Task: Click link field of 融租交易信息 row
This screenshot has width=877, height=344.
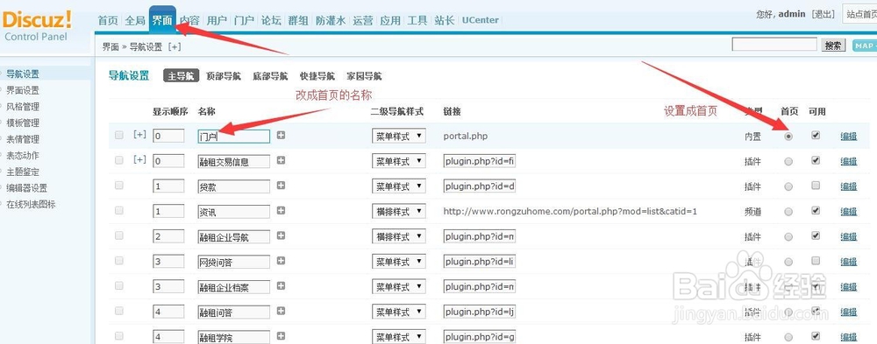Action: [x=480, y=161]
